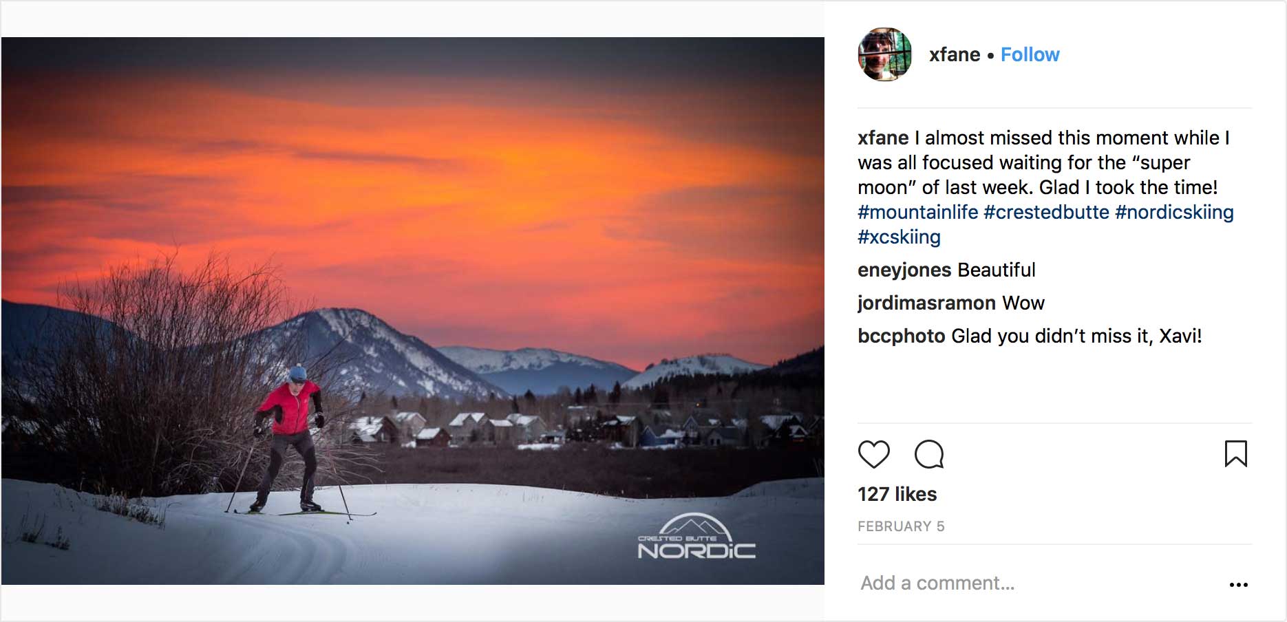Open the #nordicskiing hashtag
1287x622 pixels.
point(1174,212)
